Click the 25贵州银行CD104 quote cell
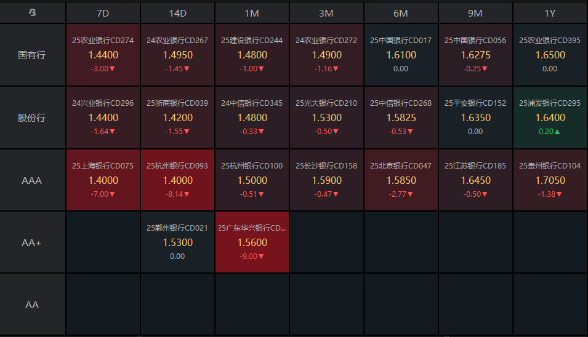 click(550, 180)
